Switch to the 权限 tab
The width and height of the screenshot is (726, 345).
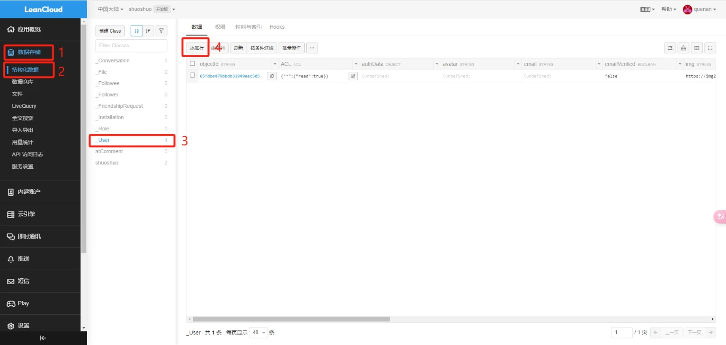[x=220, y=27]
